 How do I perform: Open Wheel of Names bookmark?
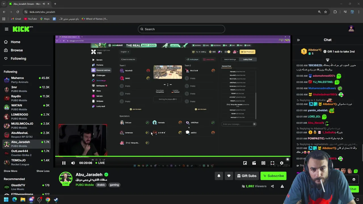point(94,19)
